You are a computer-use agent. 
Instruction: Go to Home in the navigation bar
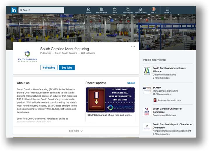88,10
